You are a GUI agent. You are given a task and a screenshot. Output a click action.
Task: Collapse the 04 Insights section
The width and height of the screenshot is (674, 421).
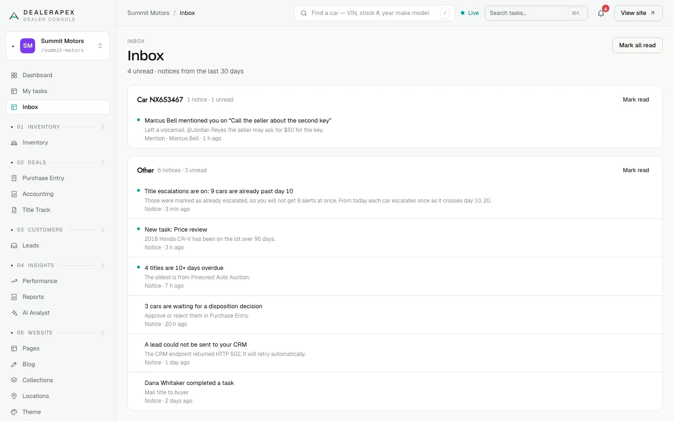(58, 265)
